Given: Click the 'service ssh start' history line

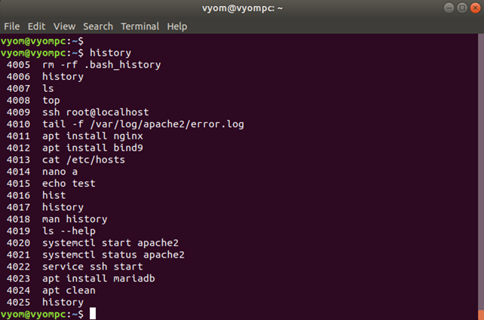Looking at the screenshot, I should point(92,267).
